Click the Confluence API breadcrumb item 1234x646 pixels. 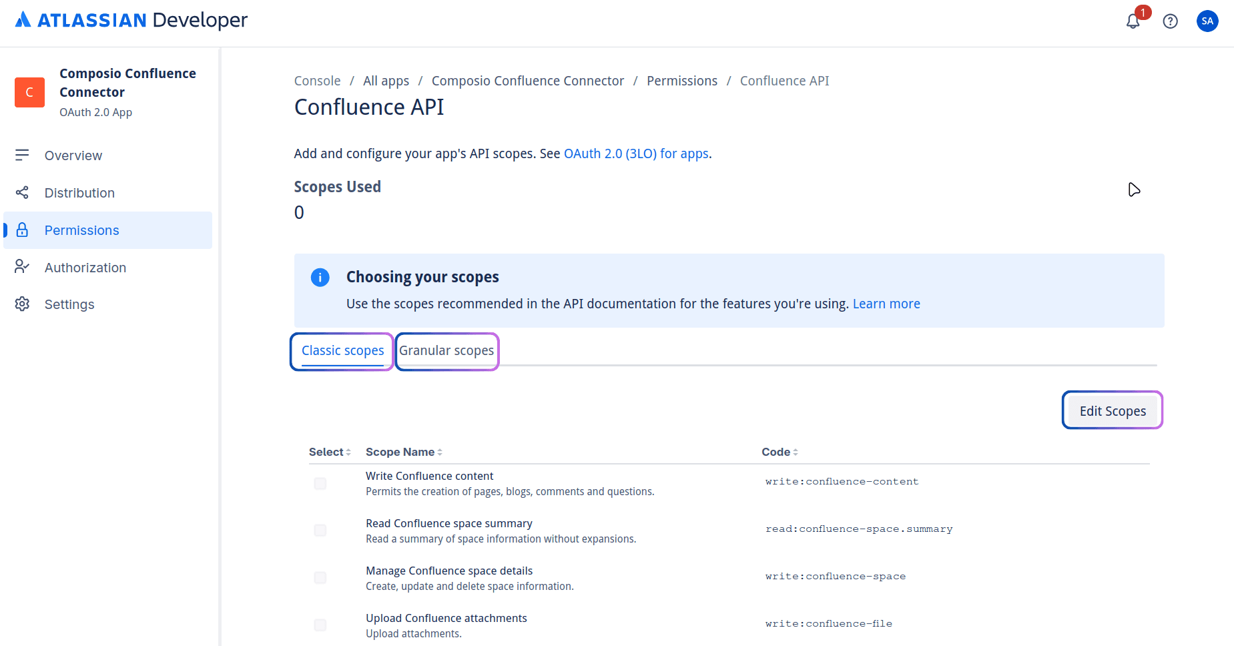coord(784,81)
